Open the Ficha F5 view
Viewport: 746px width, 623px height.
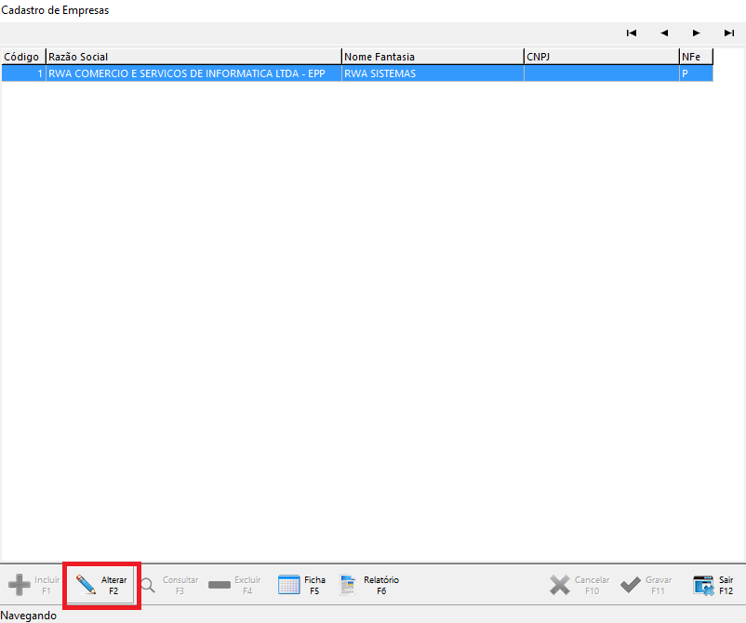point(302,585)
